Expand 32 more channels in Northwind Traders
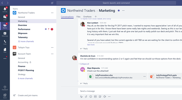The height and width of the screenshot is (100, 182). (26, 41)
